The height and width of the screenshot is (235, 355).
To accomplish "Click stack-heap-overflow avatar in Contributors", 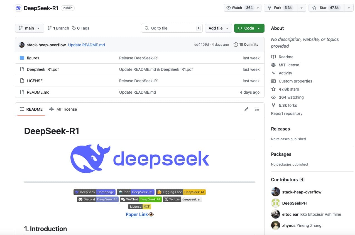I will point(276,192).
